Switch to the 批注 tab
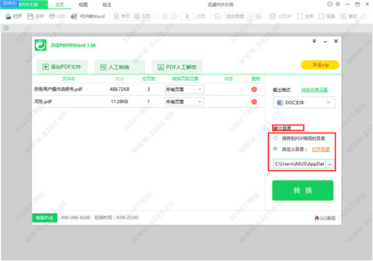Viewport: 373px width, 261px height. [106, 4]
